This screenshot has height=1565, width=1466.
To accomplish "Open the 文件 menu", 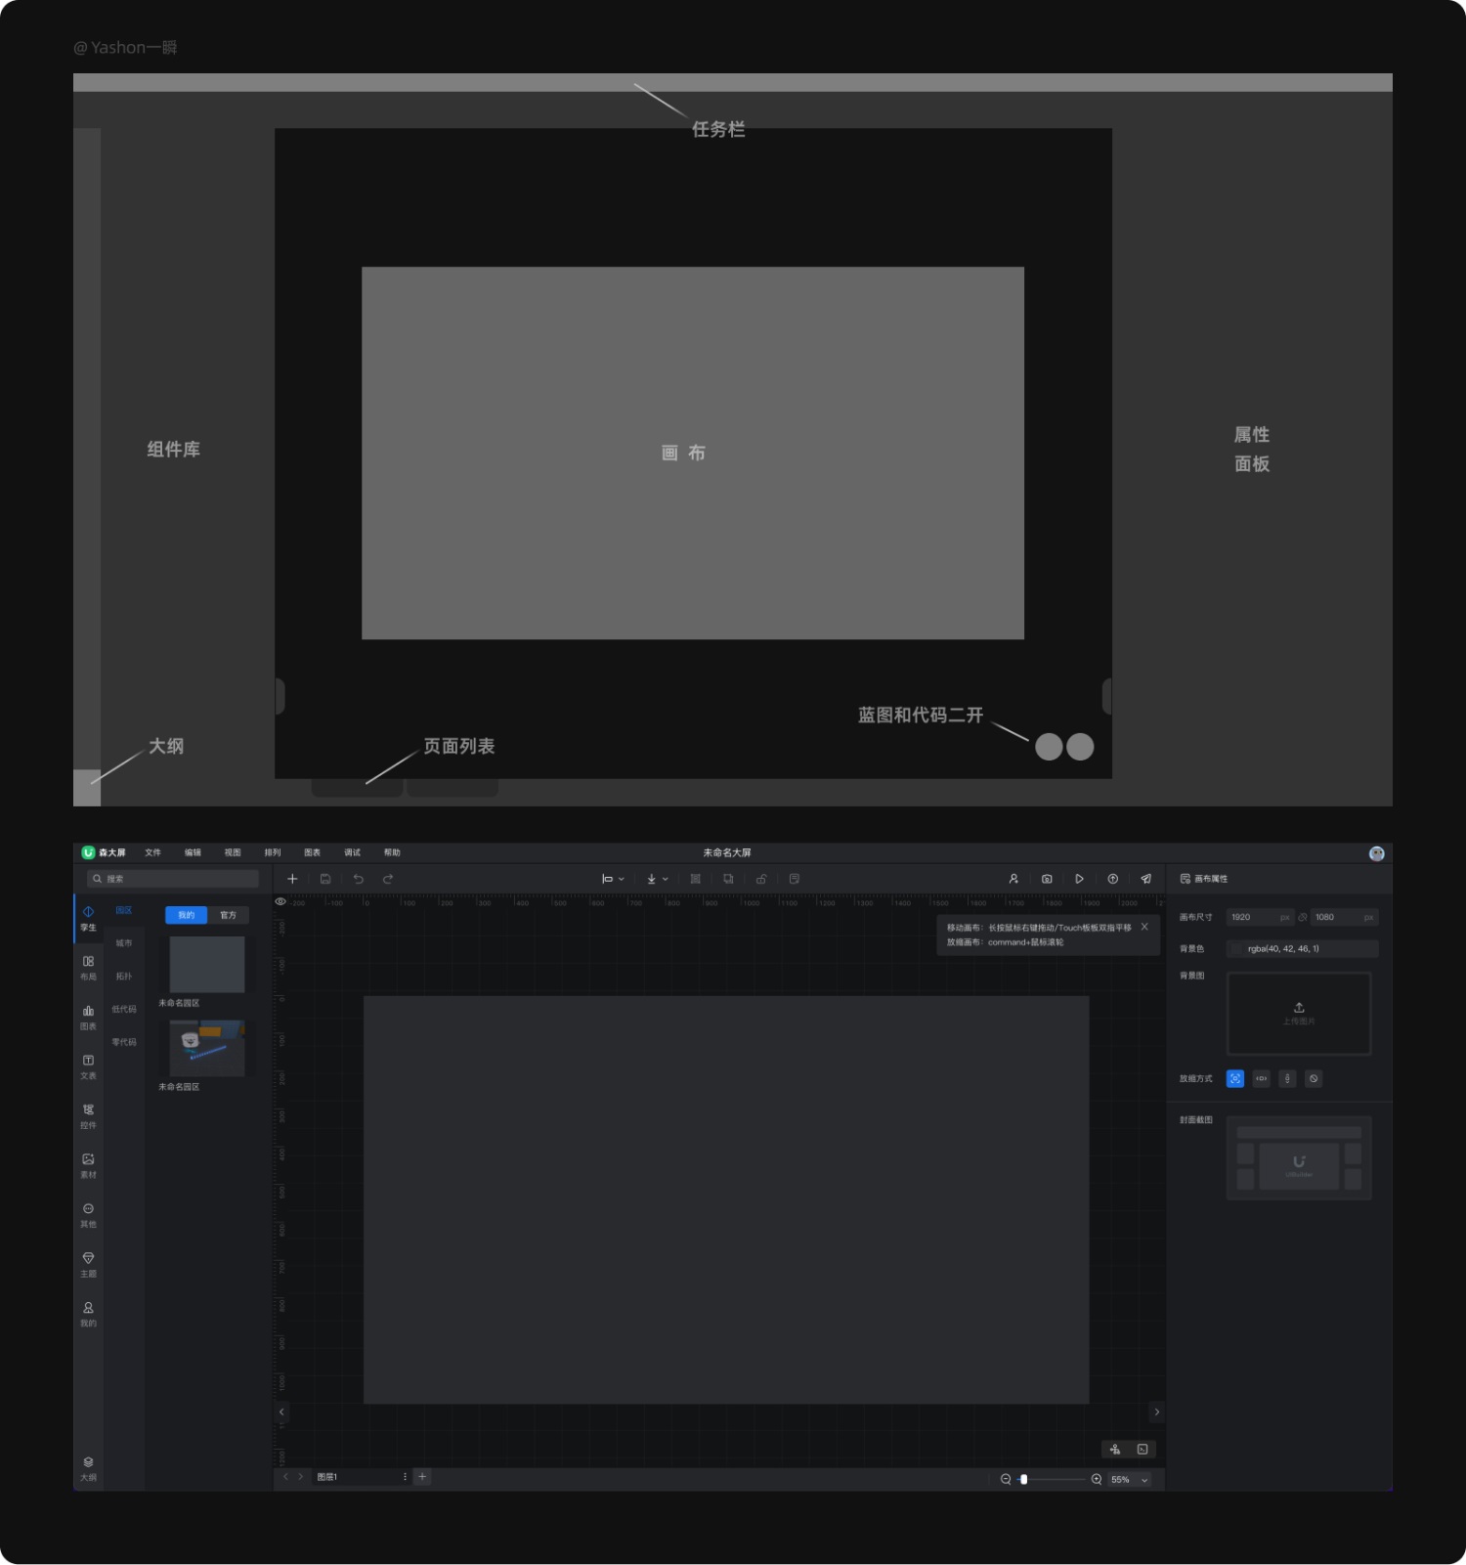I will pyautogui.click(x=152, y=852).
